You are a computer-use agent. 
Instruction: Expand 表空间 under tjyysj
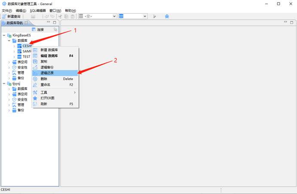(x=9, y=94)
